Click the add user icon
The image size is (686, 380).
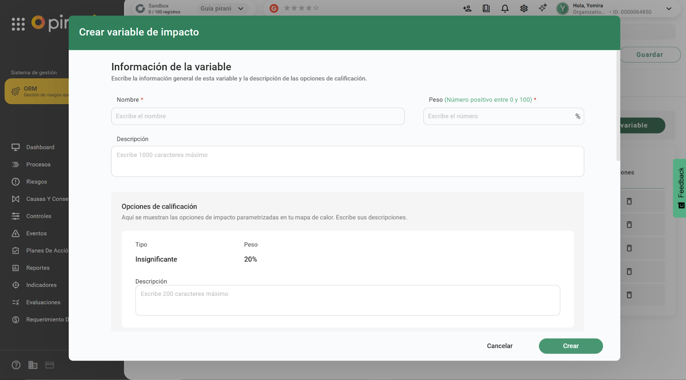pyautogui.click(x=467, y=9)
